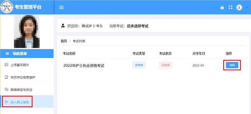251x114 pixels.
Task: Click the 学历学位信息维护 book icon
Action: coord(6,77)
